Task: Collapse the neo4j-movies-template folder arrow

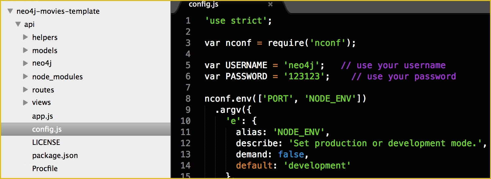Action: (x=10, y=11)
